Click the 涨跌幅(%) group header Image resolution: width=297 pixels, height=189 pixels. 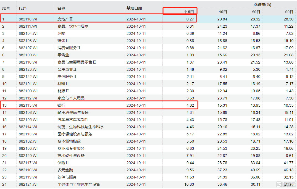click(x=262, y=4)
